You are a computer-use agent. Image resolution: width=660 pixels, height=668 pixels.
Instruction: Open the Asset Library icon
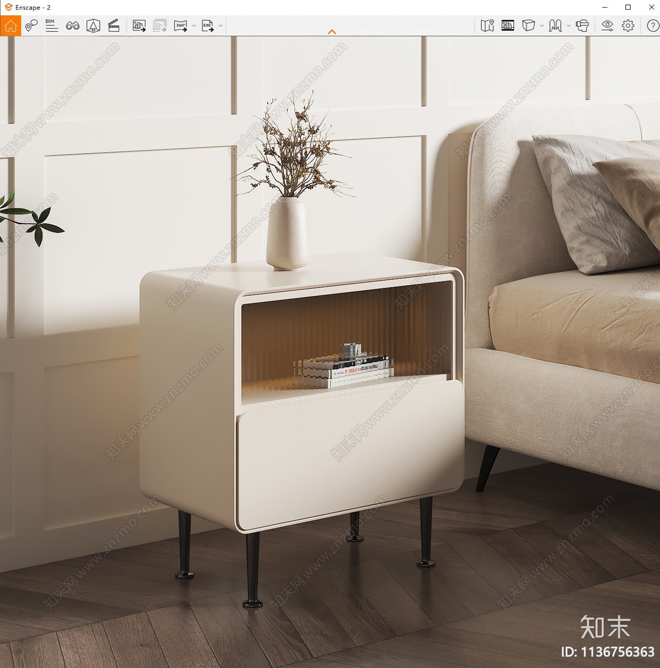coord(508,26)
